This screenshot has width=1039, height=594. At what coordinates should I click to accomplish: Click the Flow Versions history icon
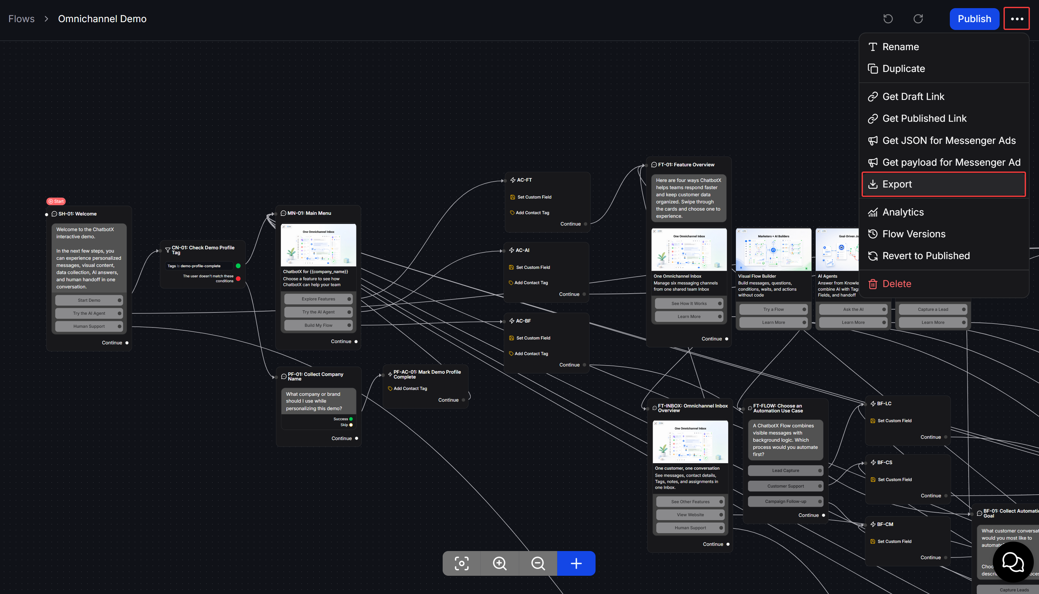(873, 234)
